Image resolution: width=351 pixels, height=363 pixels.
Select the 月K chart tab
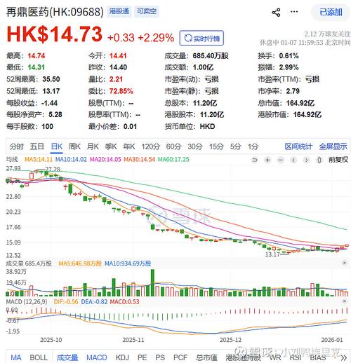click(x=93, y=146)
